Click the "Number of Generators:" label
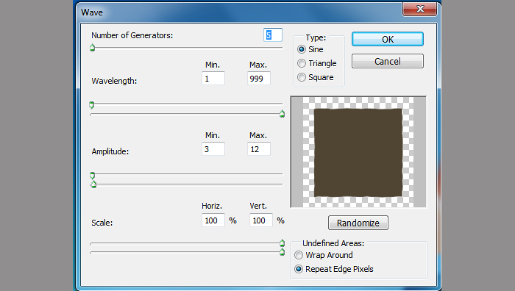Viewport: 515px width, 291px height. tap(132, 35)
